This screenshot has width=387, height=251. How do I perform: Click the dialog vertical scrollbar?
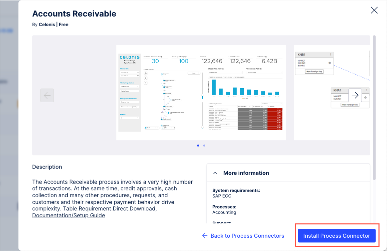pos(374,108)
